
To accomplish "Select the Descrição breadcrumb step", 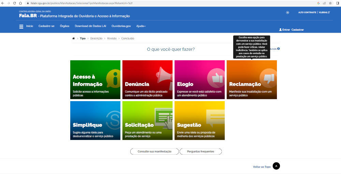I will 96,38.
